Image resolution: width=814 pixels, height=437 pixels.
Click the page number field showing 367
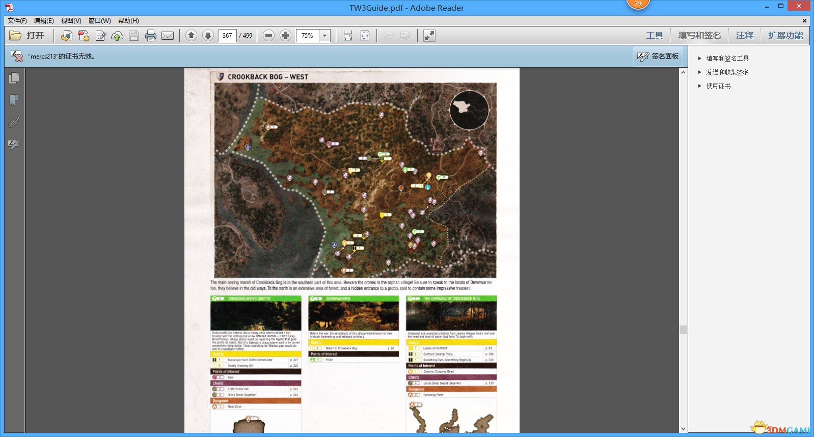tap(227, 36)
